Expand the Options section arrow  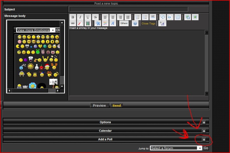204,123
